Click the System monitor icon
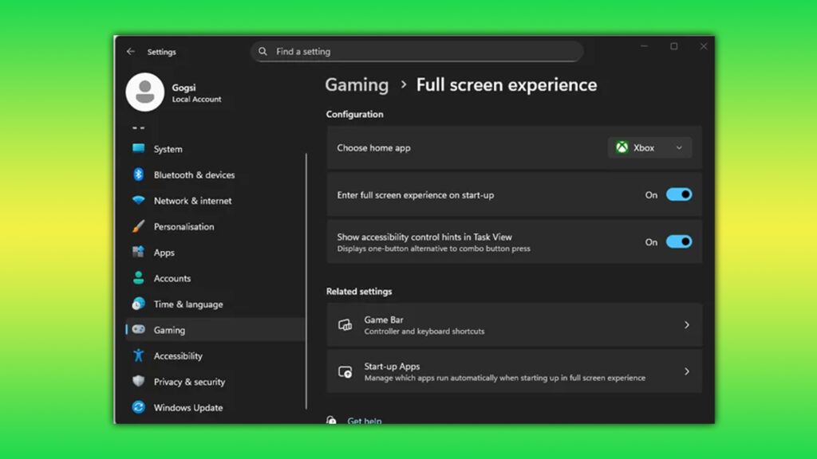817x459 pixels. point(139,148)
